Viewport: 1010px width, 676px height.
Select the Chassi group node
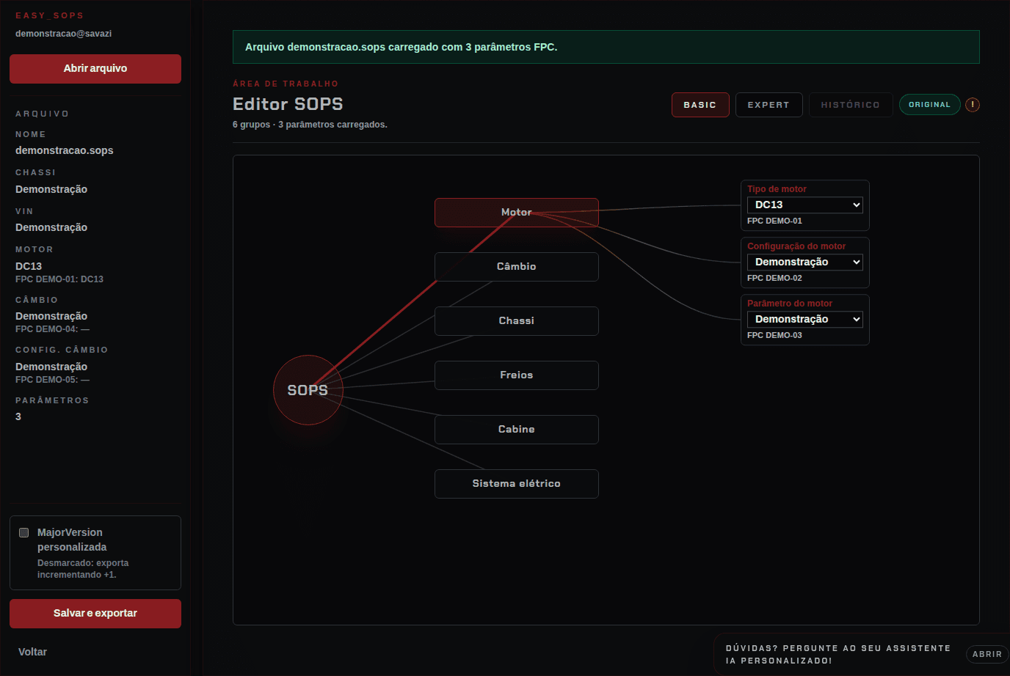pos(517,321)
